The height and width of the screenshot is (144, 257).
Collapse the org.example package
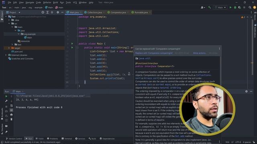tap(18, 34)
